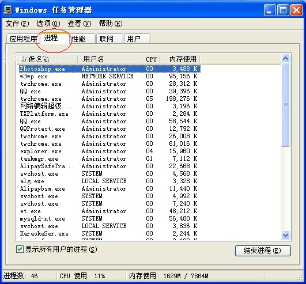The height and width of the screenshot is (284, 306).
Task: Select the TXPlatform.exe process
Action: pyautogui.click(x=109, y=113)
